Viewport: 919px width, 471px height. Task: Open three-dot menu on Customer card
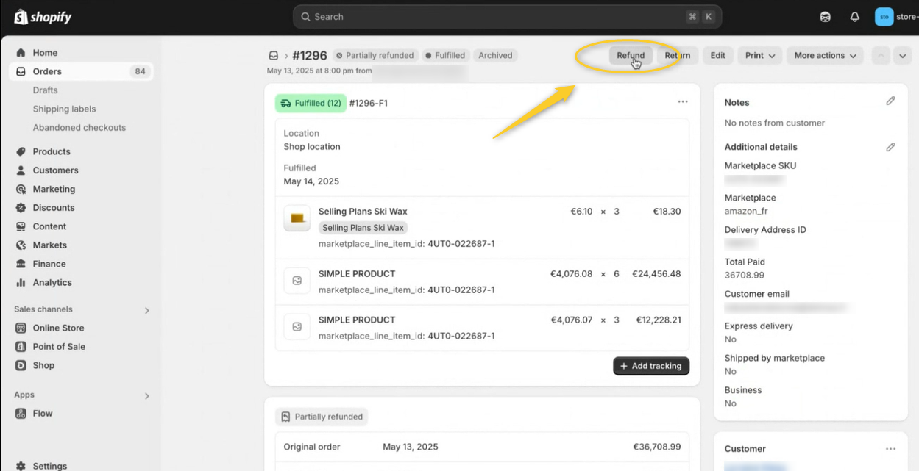tap(890, 449)
